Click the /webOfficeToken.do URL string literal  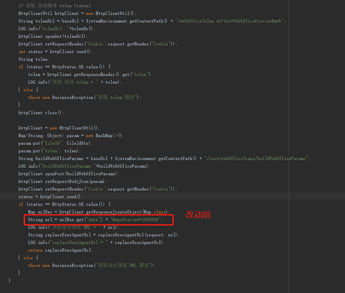pyautogui.click(x=230, y=21)
